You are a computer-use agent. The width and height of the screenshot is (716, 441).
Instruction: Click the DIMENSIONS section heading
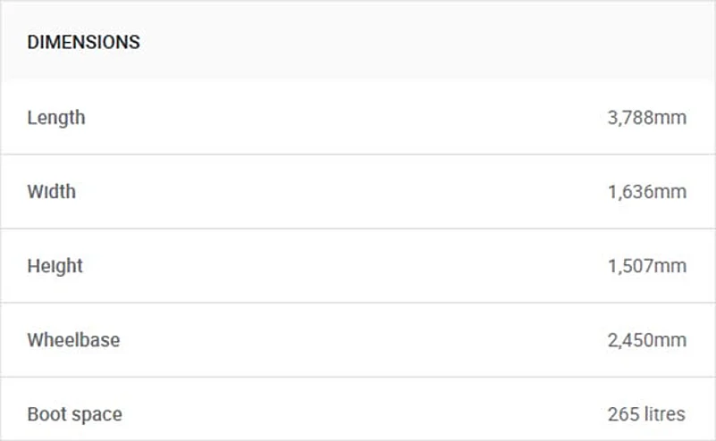[x=83, y=42]
